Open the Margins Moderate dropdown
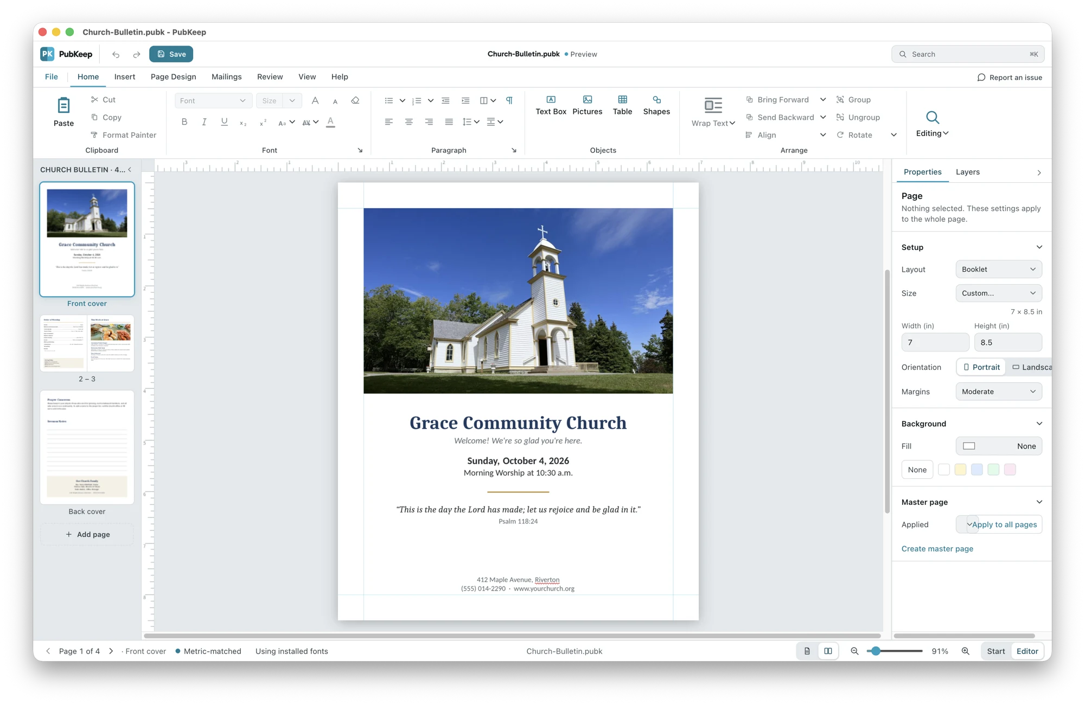Image resolution: width=1085 pixels, height=705 pixels. [998, 392]
